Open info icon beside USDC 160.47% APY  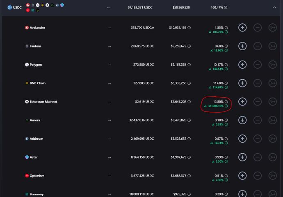tap(226, 7)
